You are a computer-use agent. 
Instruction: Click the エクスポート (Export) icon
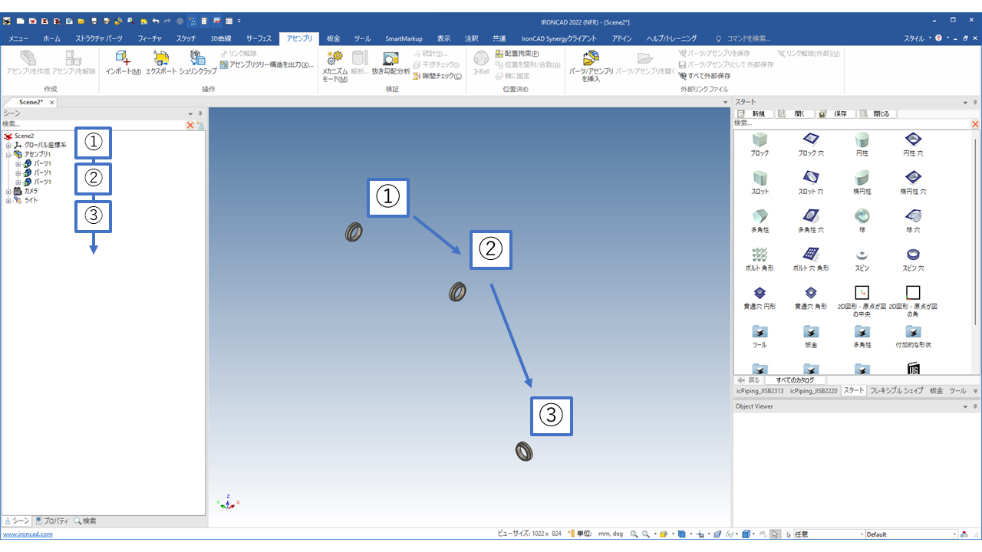161,61
